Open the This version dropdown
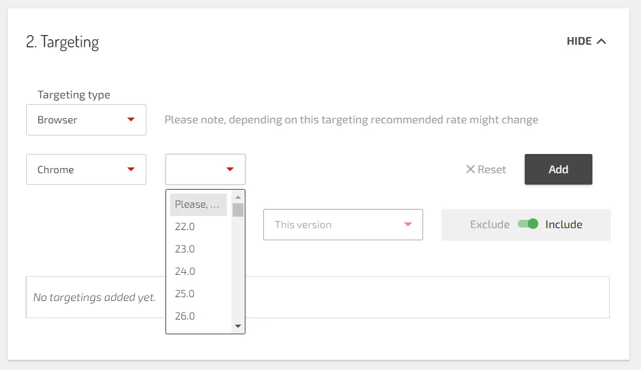The width and height of the screenshot is (641, 370). (343, 225)
